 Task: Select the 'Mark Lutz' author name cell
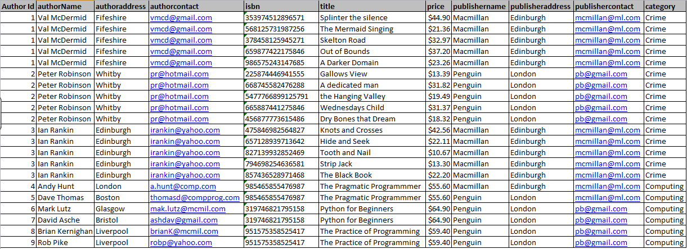[x=65, y=209]
